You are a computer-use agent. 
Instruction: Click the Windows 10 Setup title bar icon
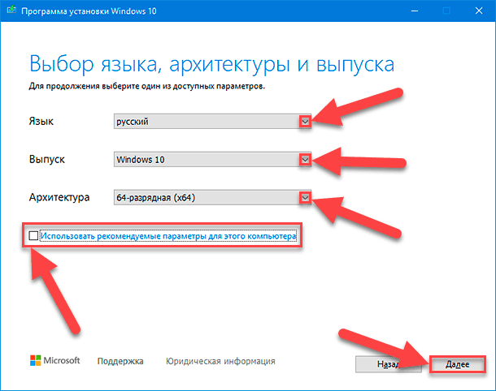point(11,10)
